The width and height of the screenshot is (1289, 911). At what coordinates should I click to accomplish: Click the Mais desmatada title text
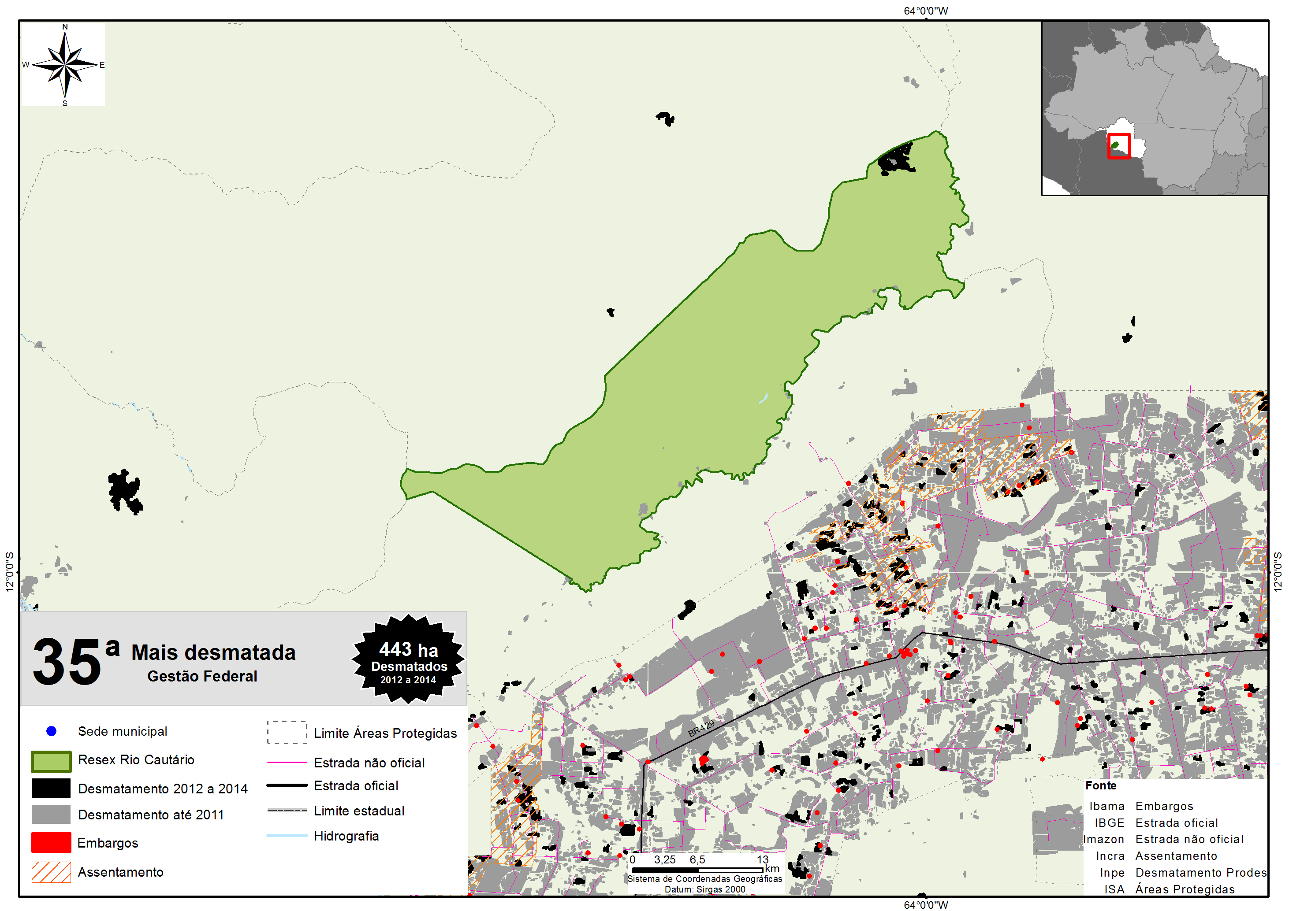point(213,652)
